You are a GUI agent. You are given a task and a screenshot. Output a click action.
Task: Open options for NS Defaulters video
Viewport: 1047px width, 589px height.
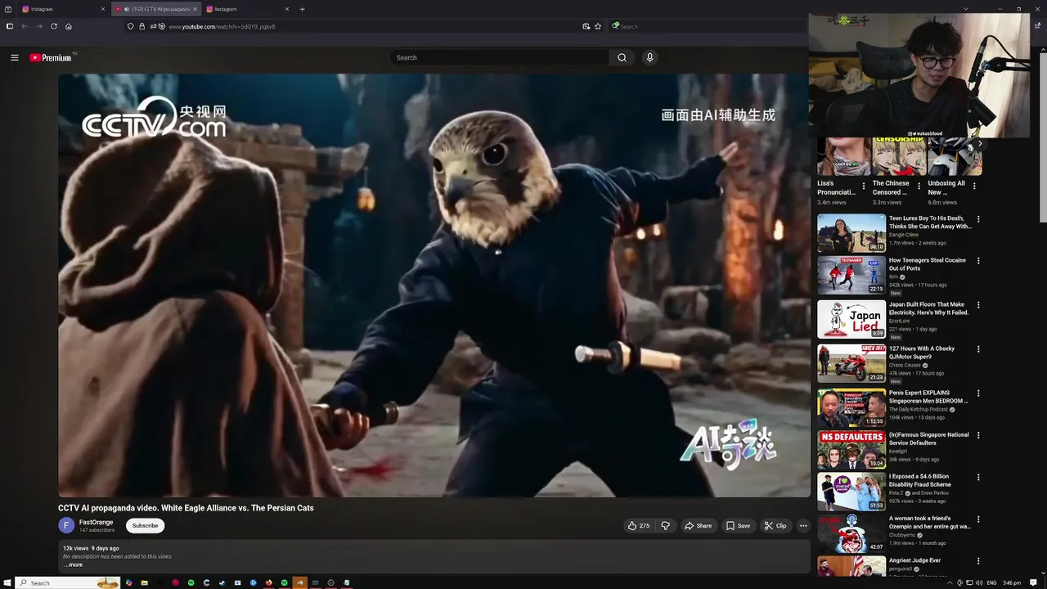[977, 435]
